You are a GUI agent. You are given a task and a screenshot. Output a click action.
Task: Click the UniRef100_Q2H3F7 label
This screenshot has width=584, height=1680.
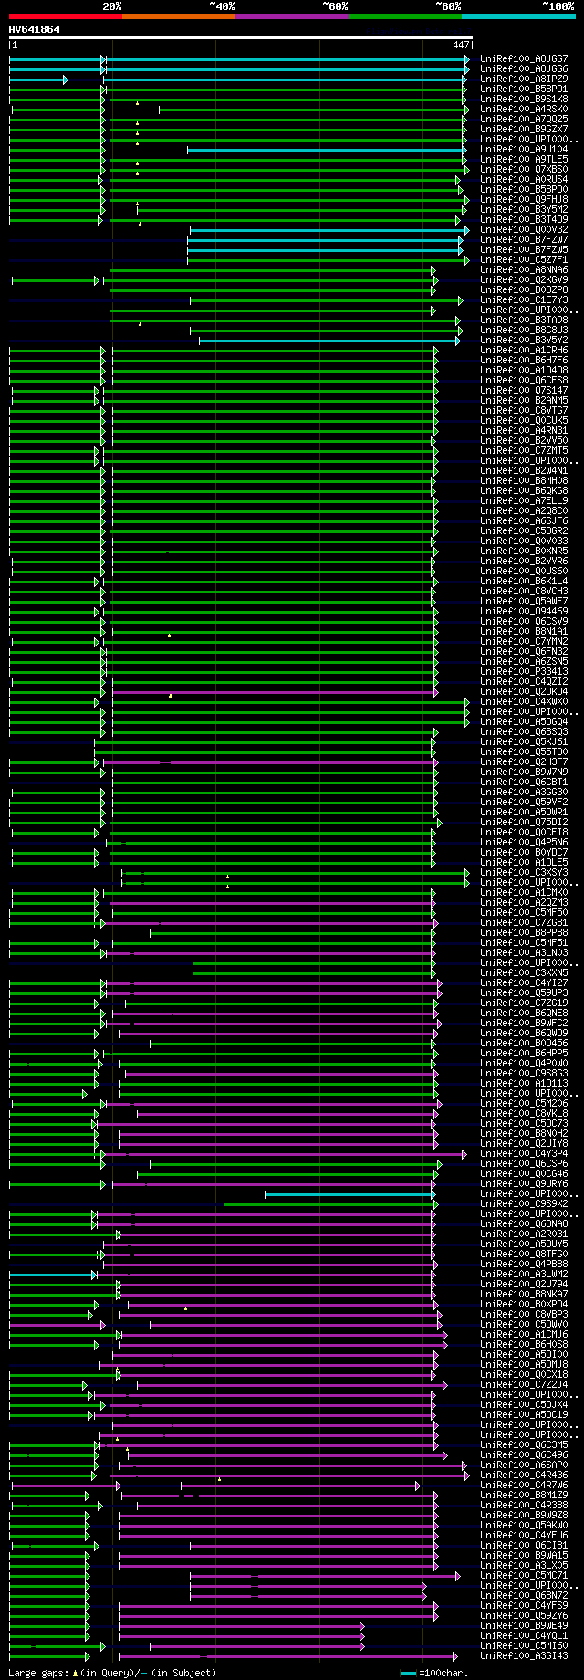point(524,762)
